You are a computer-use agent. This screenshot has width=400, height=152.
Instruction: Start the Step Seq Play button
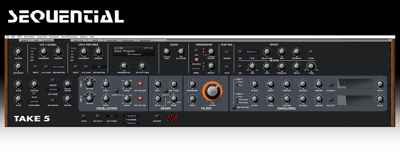[x=227, y=67]
